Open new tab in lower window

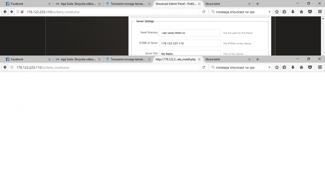pos(258,59)
